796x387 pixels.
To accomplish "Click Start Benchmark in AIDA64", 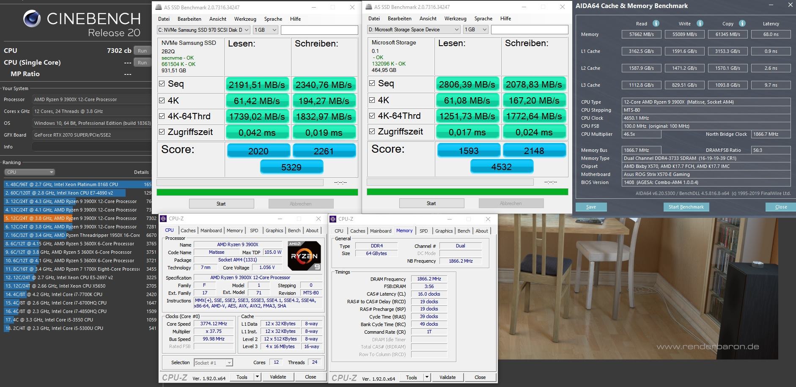I will pos(686,207).
